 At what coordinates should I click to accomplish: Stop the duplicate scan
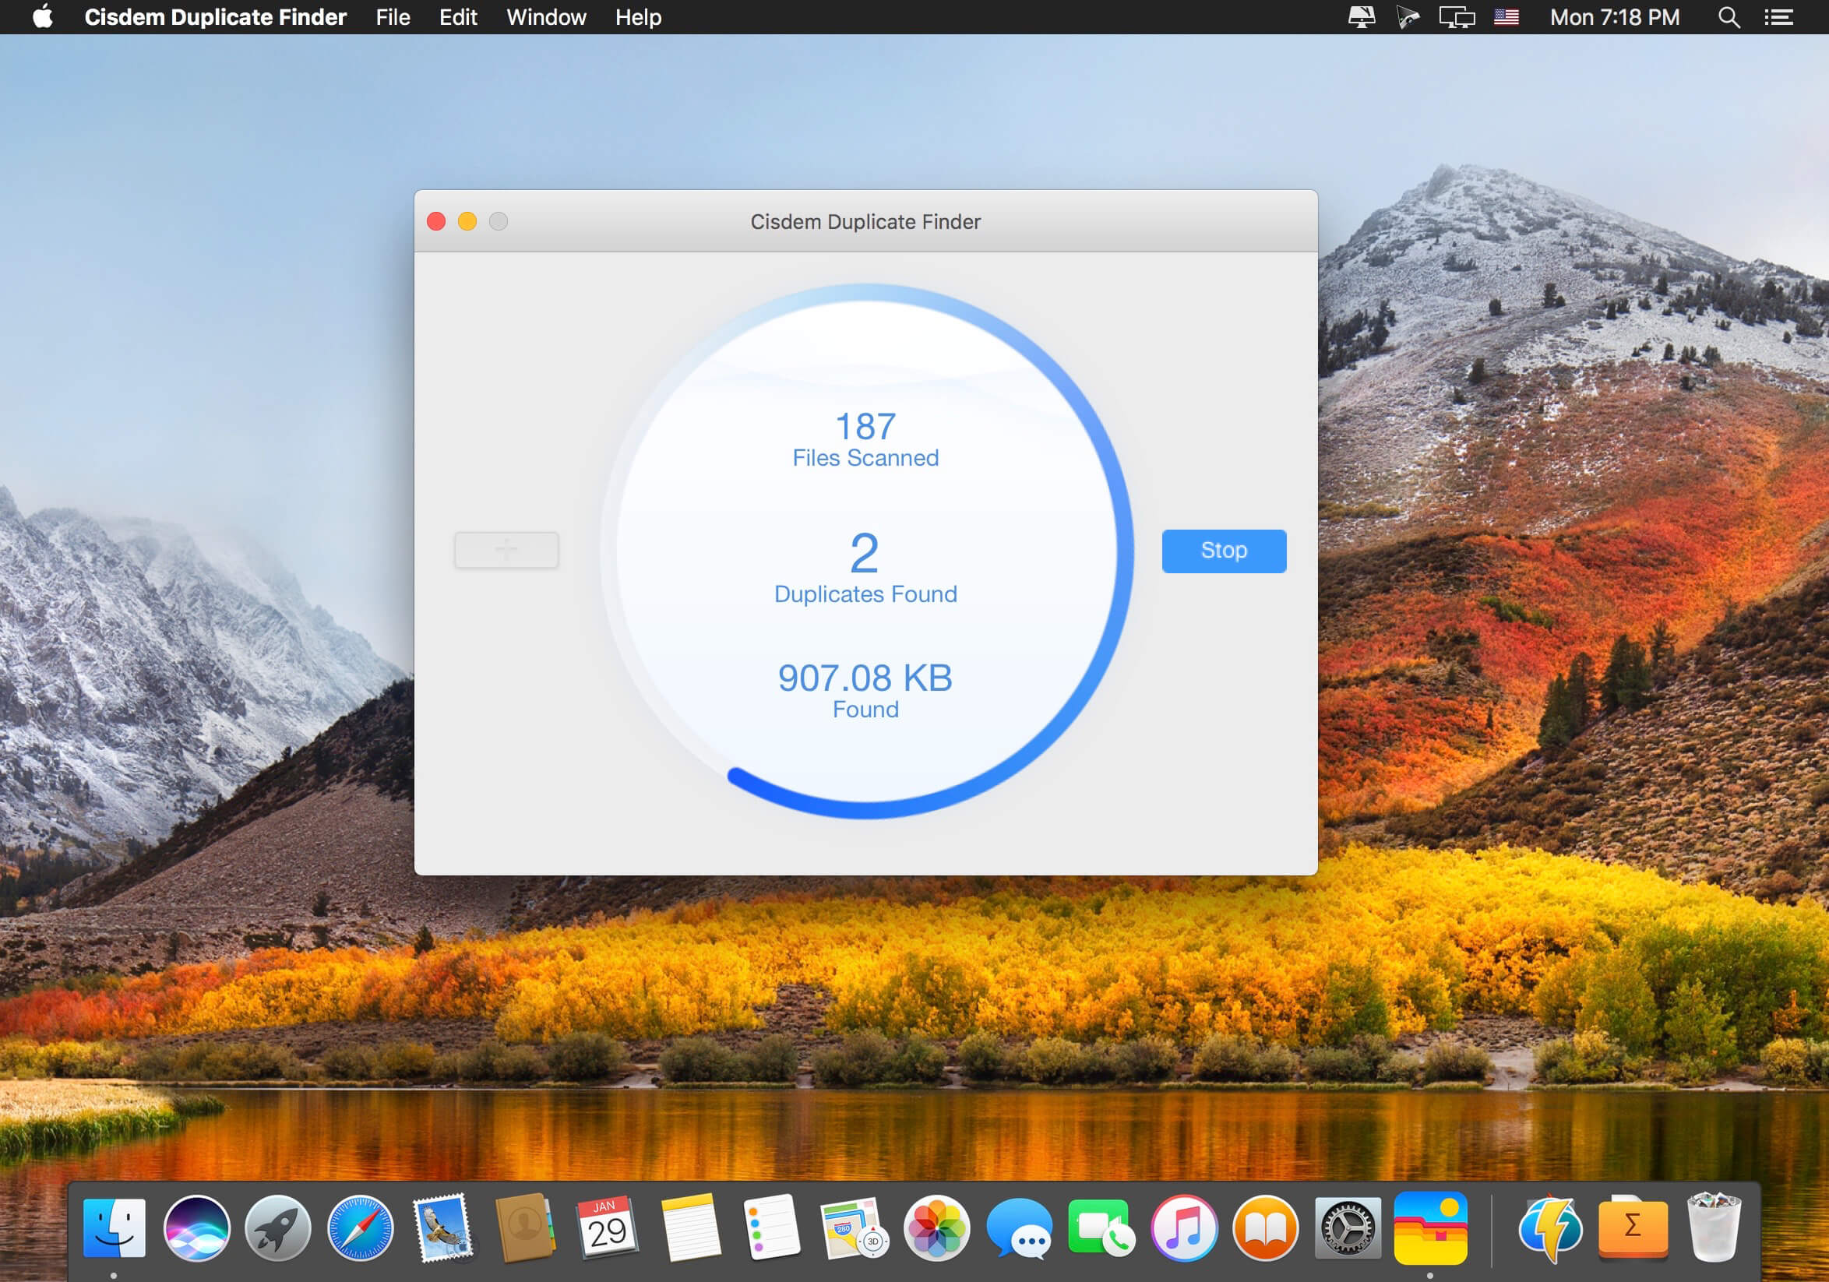[x=1224, y=551]
